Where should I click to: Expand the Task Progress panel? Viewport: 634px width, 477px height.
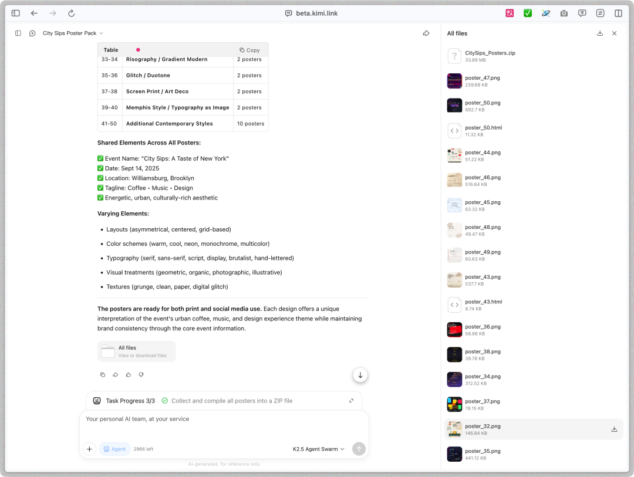[351, 400]
